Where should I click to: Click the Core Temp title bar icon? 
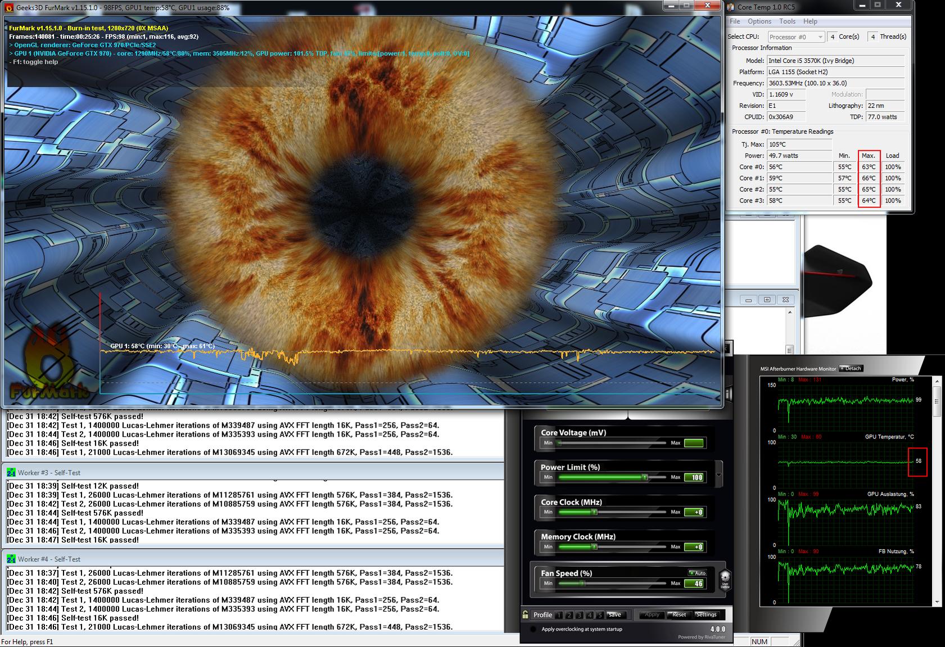(730, 7)
